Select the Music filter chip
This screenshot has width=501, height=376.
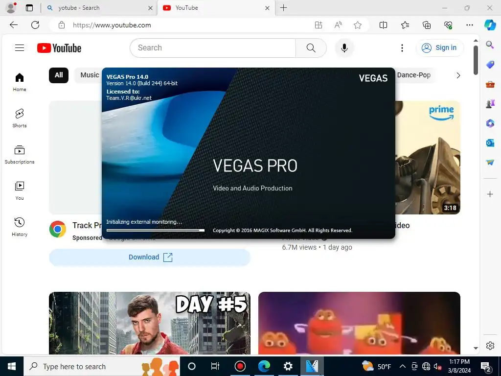click(89, 75)
